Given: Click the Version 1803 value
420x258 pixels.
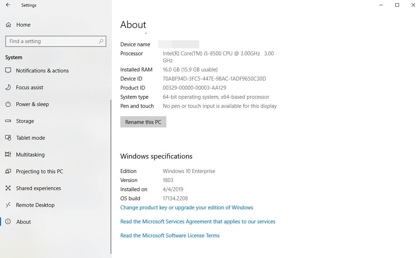Looking at the screenshot, I should (168, 180).
